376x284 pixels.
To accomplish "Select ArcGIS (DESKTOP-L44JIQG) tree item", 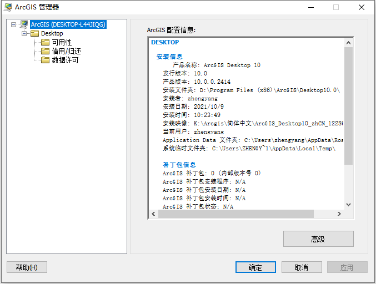I will click(x=68, y=24).
